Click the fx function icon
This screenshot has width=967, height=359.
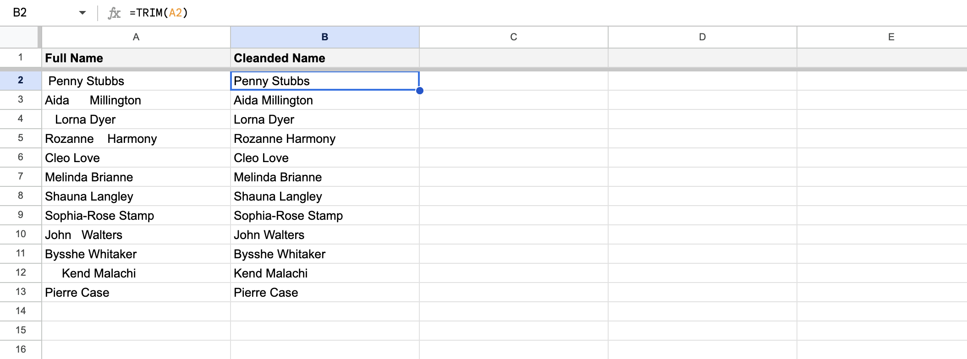(x=115, y=13)
